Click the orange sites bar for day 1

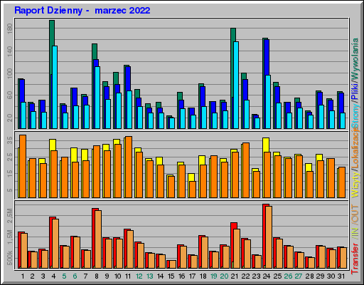tap(23, 166)
